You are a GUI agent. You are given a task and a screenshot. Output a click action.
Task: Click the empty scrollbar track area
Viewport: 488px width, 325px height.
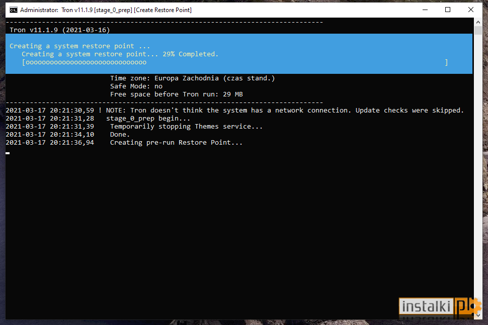pos(478,171)
